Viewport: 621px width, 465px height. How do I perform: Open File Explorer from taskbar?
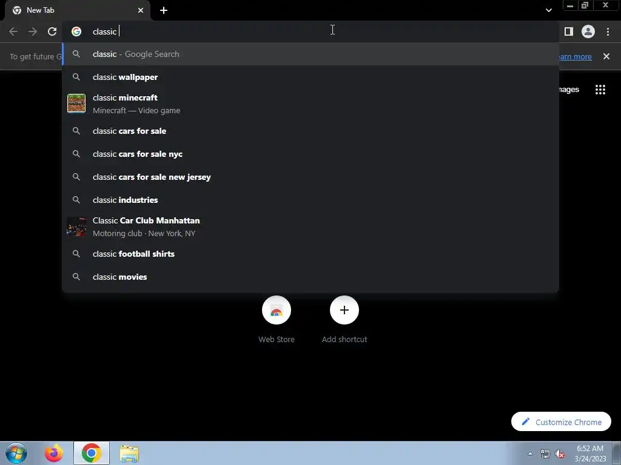129,453
